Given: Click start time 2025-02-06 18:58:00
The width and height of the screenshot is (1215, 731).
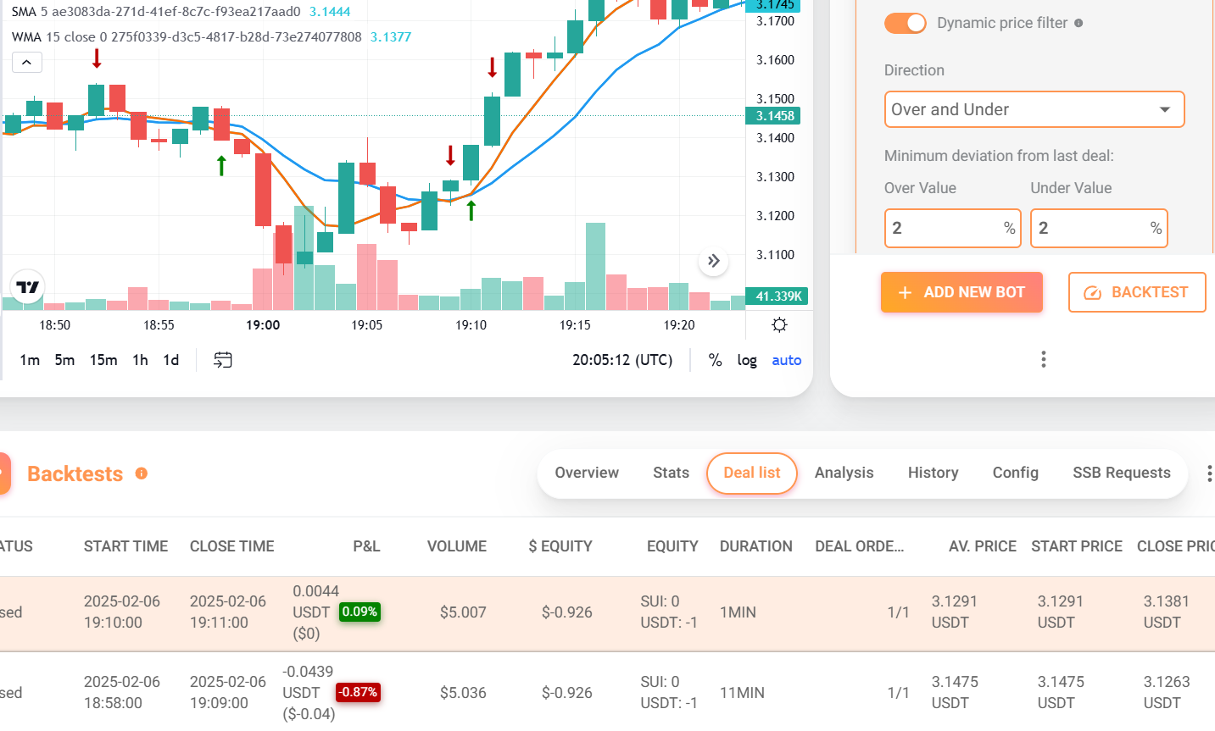Looking at the screenshot, I should (x=122, y=692).
